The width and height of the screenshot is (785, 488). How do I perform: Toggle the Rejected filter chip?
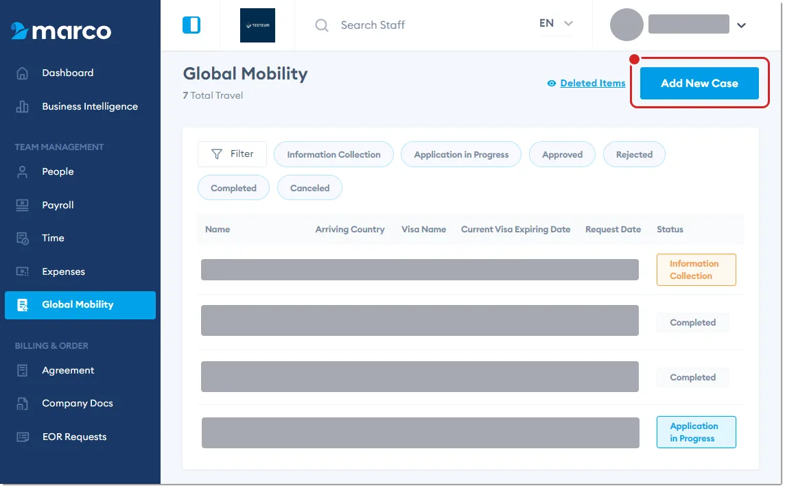pos(634,154)
